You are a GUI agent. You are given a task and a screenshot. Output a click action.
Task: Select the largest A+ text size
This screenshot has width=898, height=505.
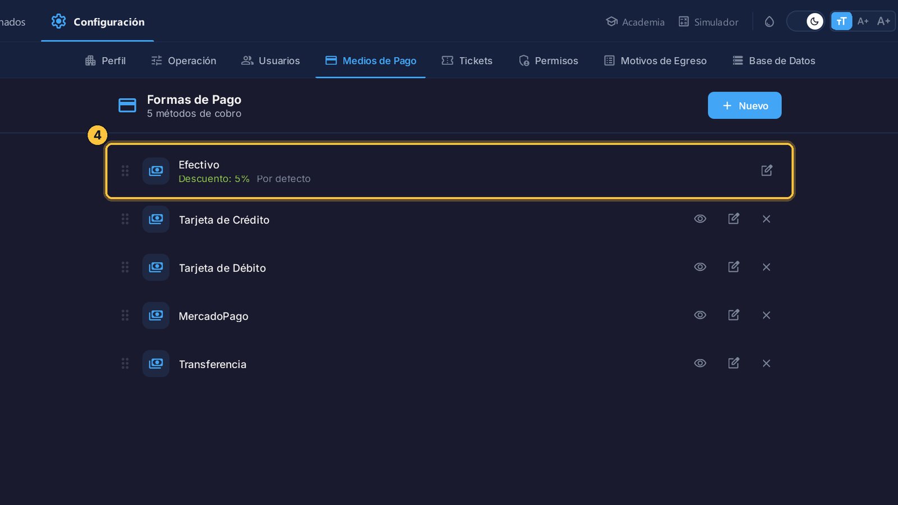click(884, 21)
